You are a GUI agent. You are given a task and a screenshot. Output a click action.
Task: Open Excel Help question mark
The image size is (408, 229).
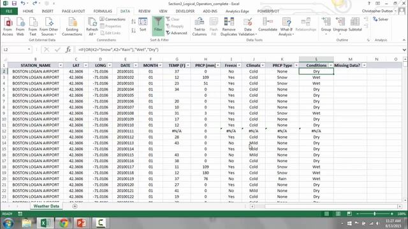[368, 3]
